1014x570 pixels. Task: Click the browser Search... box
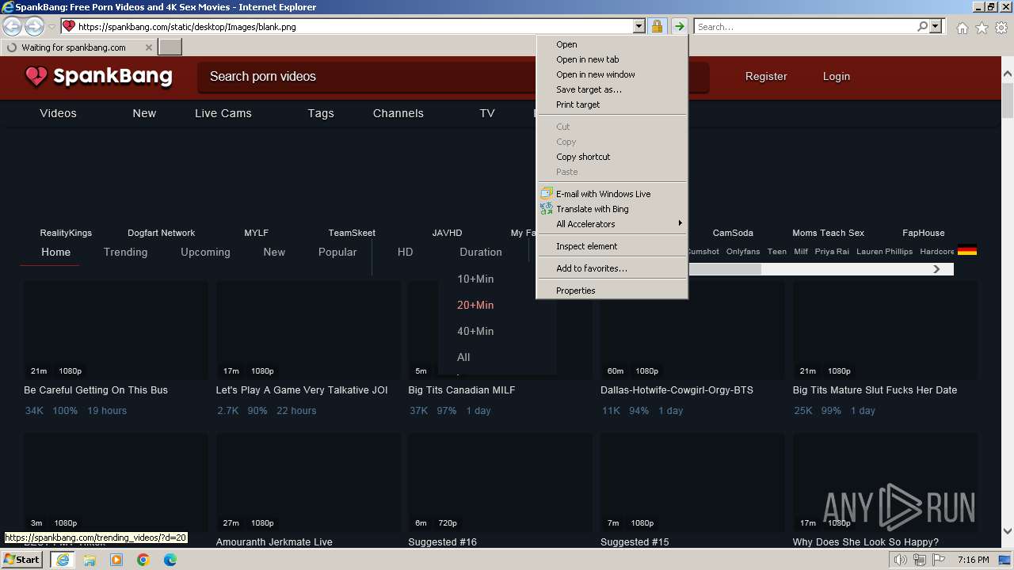(805, 26)
